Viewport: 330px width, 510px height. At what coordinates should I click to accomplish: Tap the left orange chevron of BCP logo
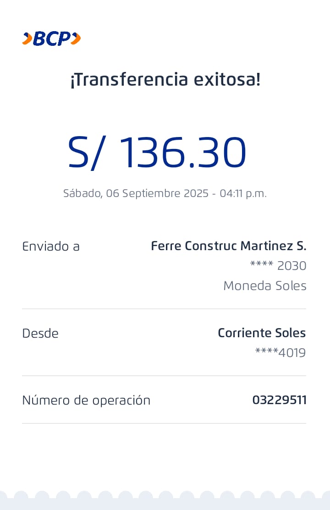pyautogui.click(x=27, y=39)
